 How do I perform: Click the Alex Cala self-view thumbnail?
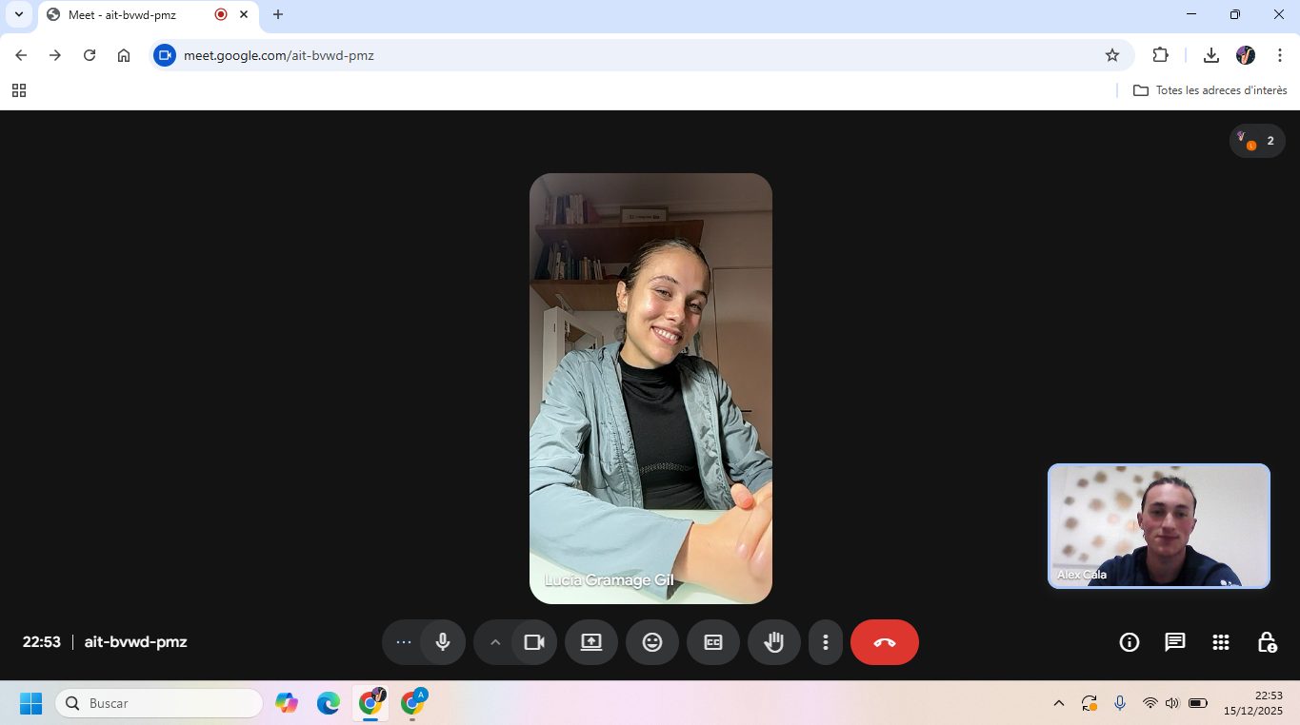pyautogui.click(x=1158, y=525)
